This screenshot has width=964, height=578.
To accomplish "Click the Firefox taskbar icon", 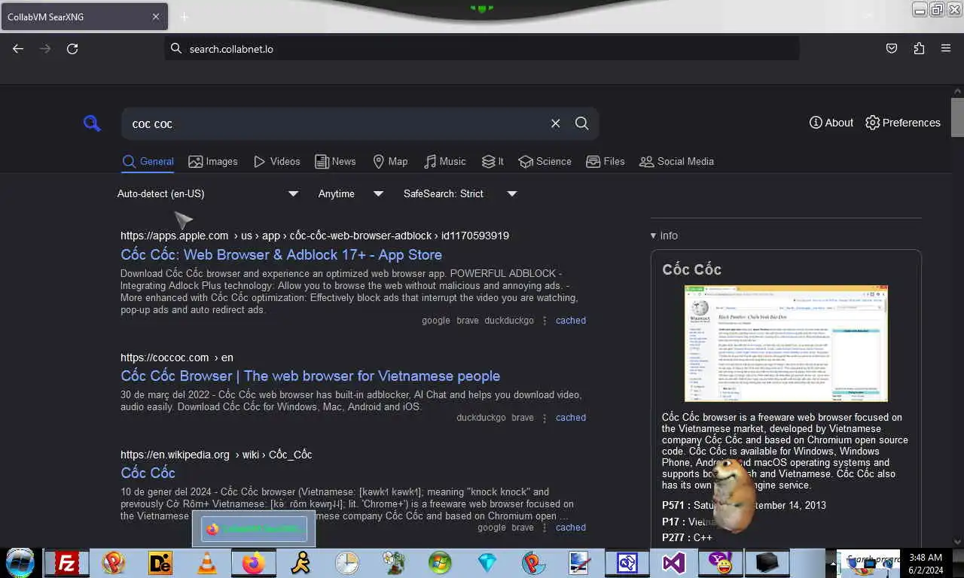I will [254, 563].
